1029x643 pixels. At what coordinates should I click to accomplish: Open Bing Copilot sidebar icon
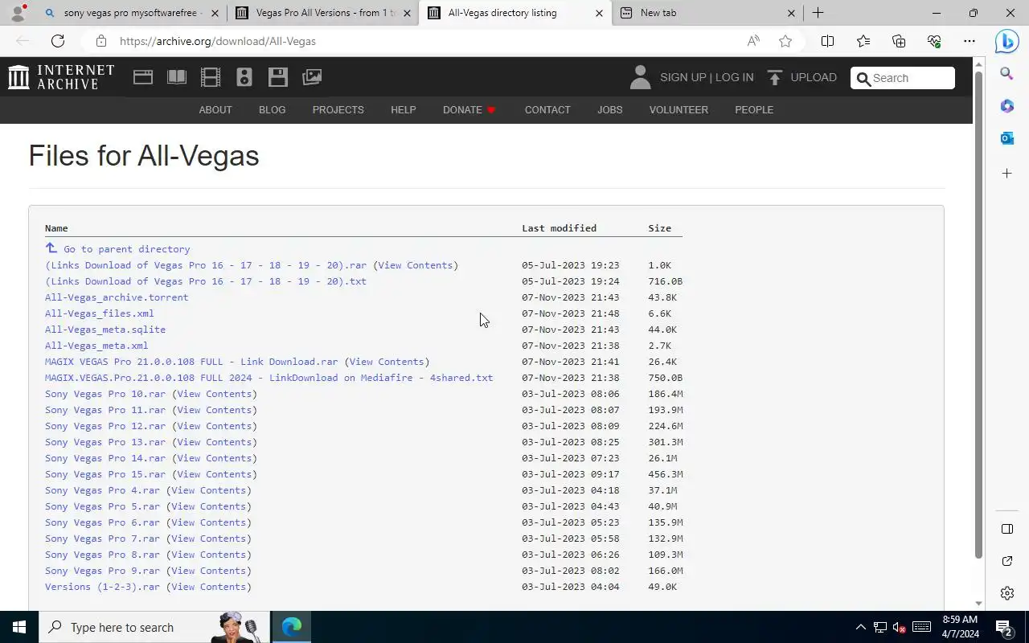coord(1006,41)
